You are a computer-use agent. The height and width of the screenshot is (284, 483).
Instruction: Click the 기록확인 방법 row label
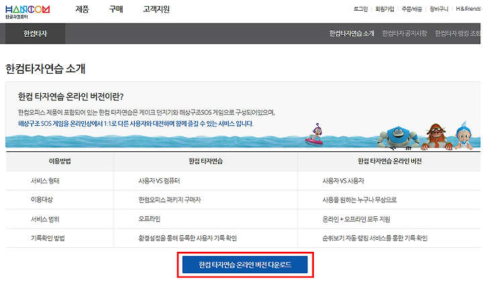[48, 238]
